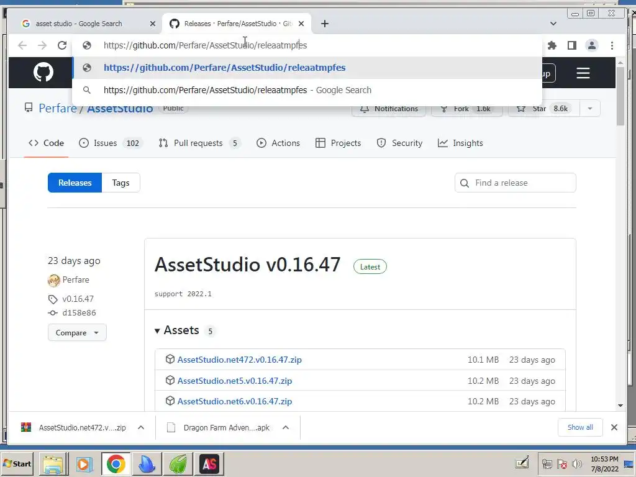The image size is (636, 477).
Task: Toggle the Chrome side panel icon
Action: 572,45
